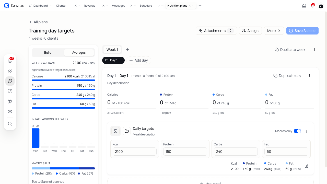Image resolution: width=327 pixels, height=184 pixels.
Task: Open the three-dot menu next to Duplicate day
Action: 310,76
